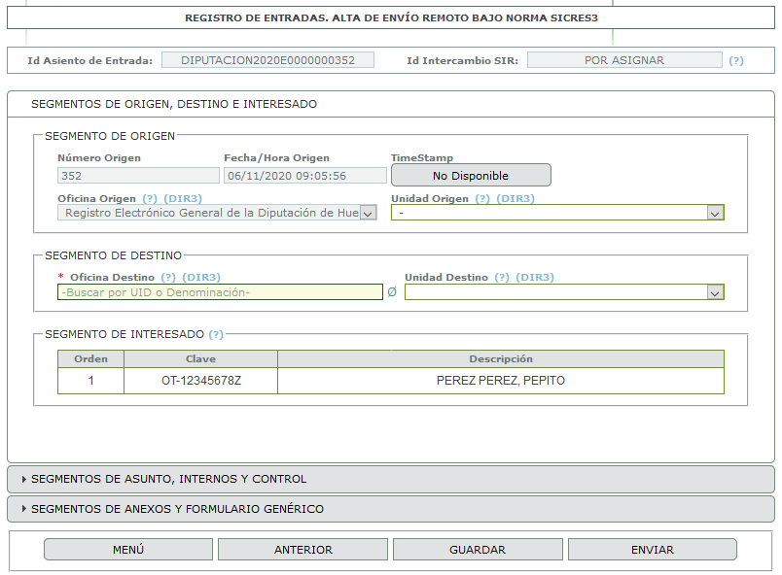Click the Número Origen field
The image size is (782, 575).
pyautogui.click(x=138, y=176)
